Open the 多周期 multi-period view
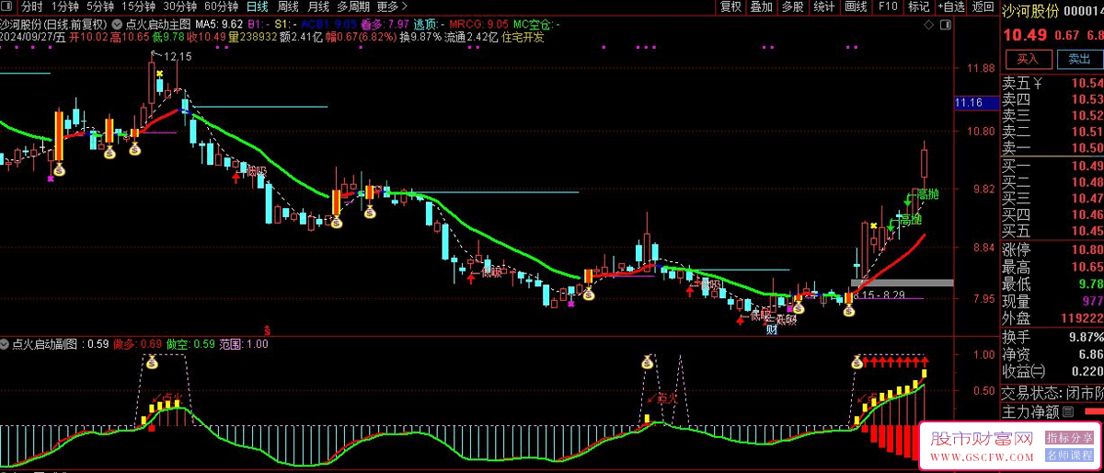 [354, 6]
